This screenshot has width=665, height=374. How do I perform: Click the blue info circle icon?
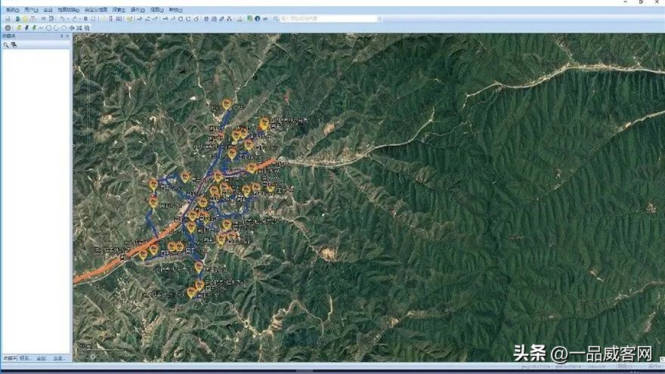click(258, 19)
